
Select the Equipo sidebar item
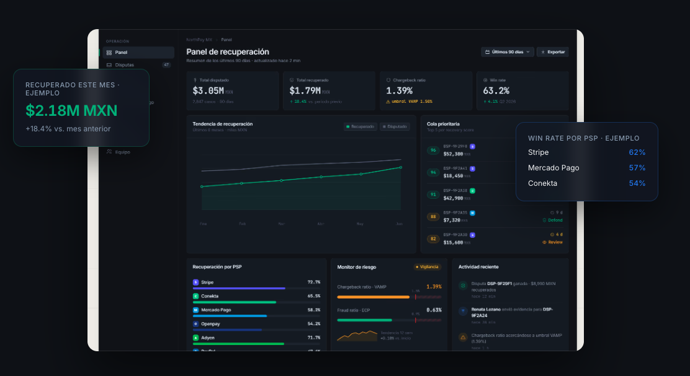138,152
